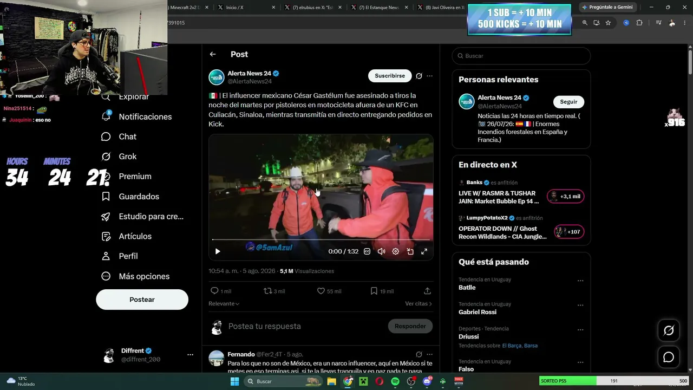Open Spotify from the taskbar
Screen dimensions: 693x390
tap(395, 381)
